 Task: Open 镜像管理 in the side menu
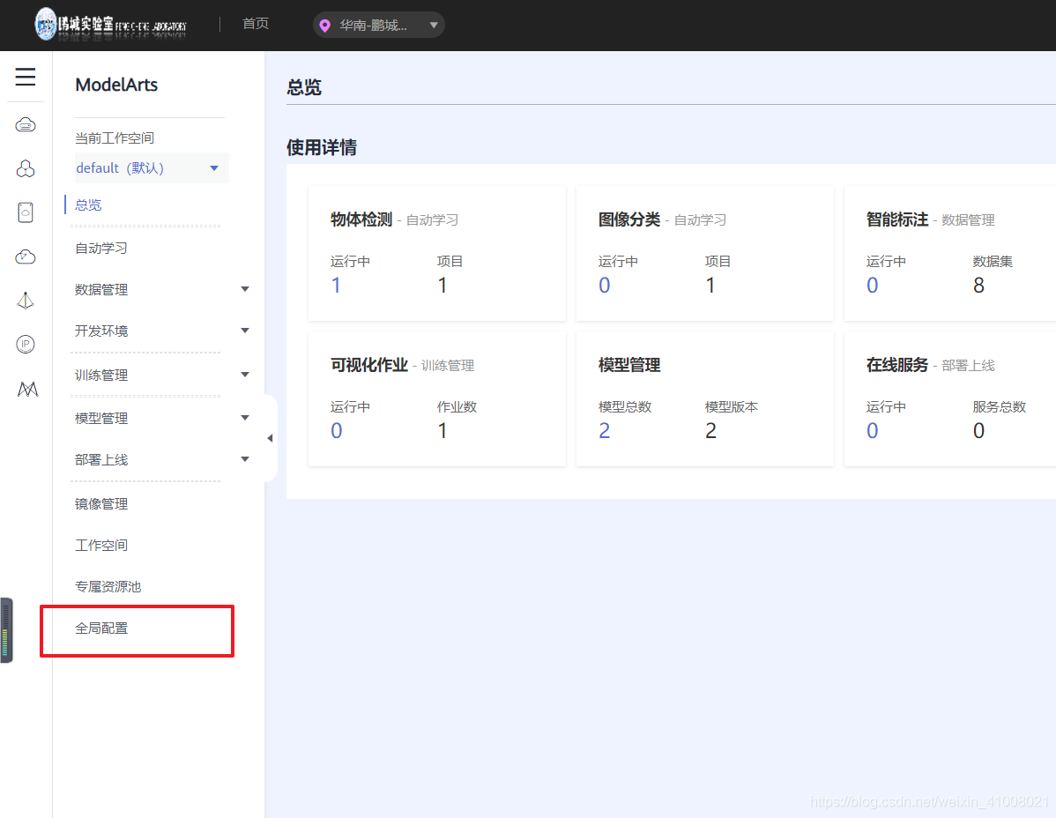click(x=101, y=503)
